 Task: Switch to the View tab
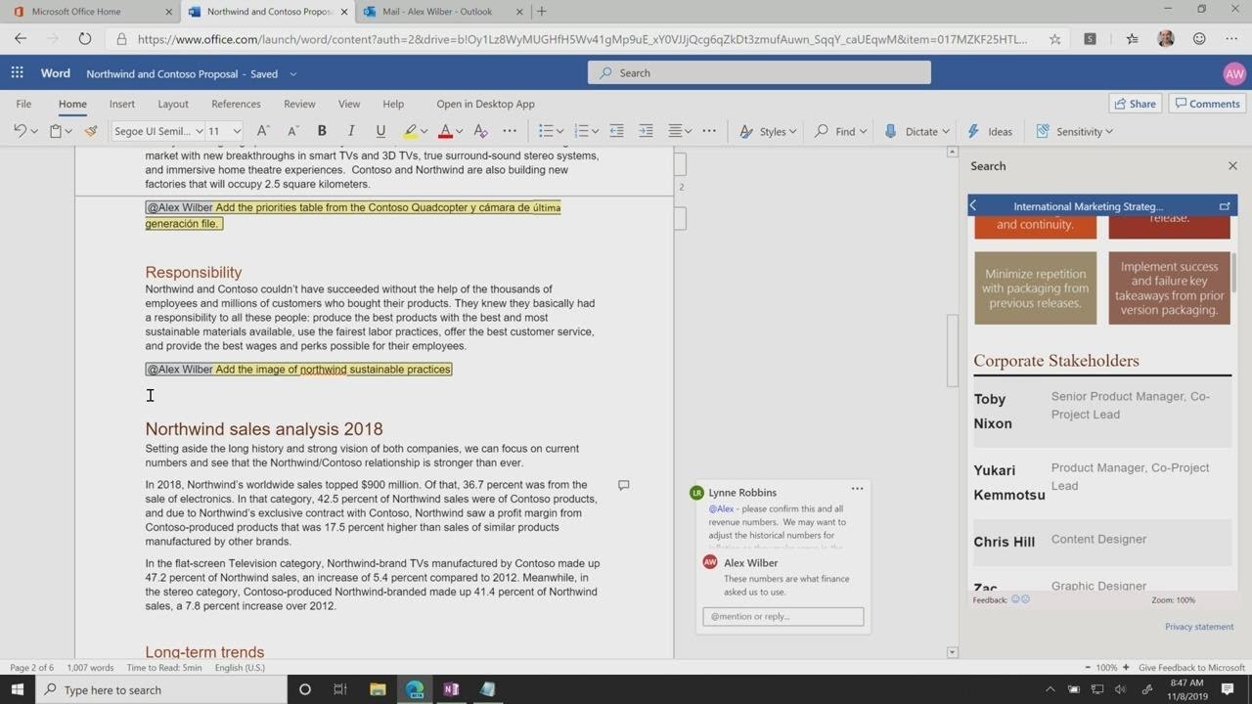349,104
